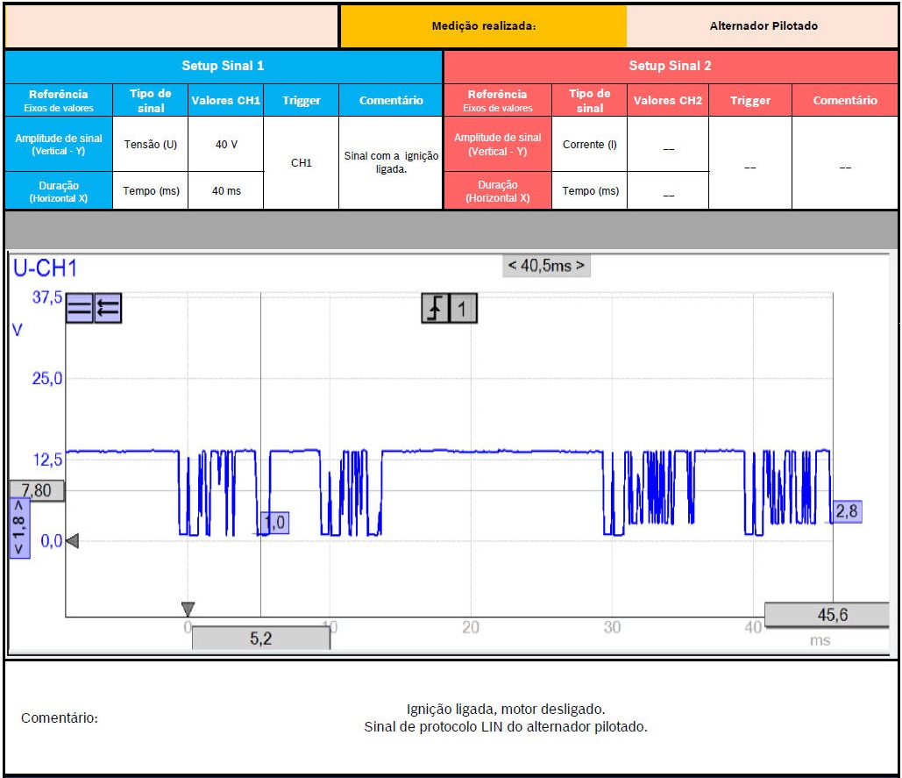The height and width of the screenshot is (778, 902).
Task: Click the left-arrows icon beside the lines icon
Action: point(108,308)
